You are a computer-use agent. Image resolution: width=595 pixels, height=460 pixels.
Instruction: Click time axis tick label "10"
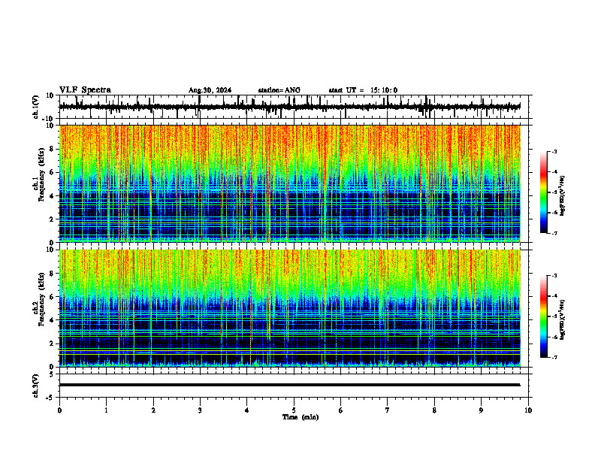pyautogui.click(x=528, y=410)
